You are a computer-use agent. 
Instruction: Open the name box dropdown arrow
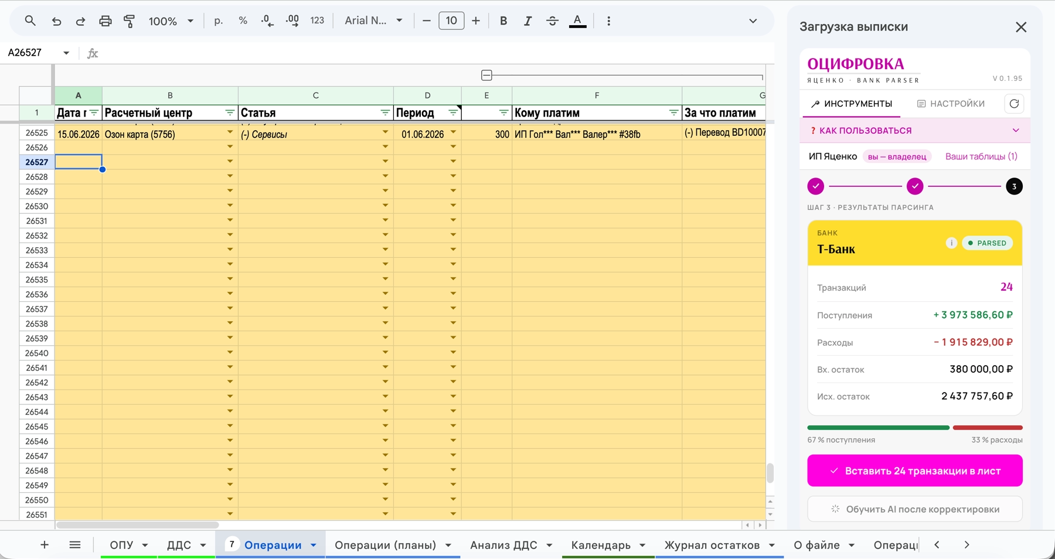point(66,53)
